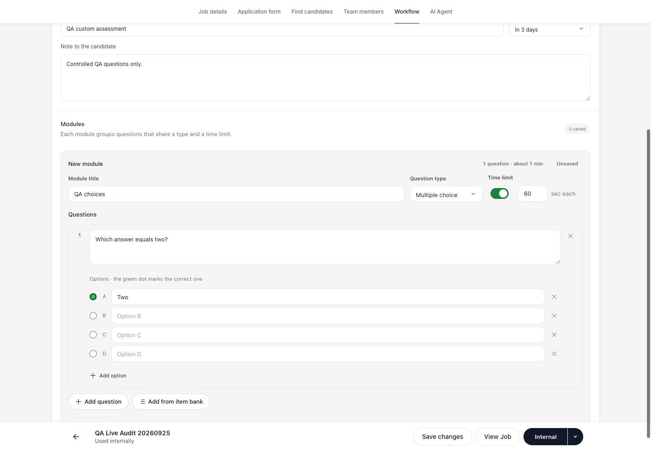This screenshot has width=651, height=452.
Task: Go to the Job details tab
Action: point(212,12)
